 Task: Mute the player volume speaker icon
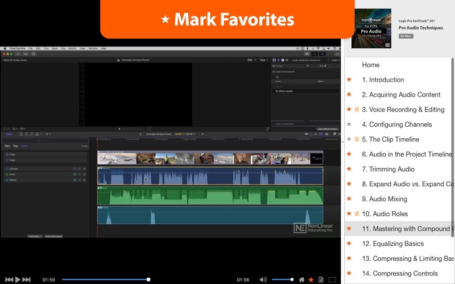tap(263, 279)
